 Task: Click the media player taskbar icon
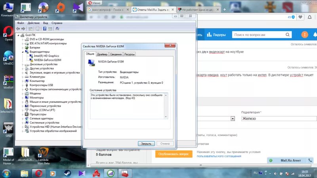point(53,173)
